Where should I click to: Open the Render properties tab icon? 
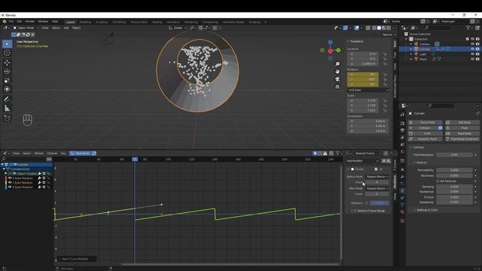coord(402,123)
